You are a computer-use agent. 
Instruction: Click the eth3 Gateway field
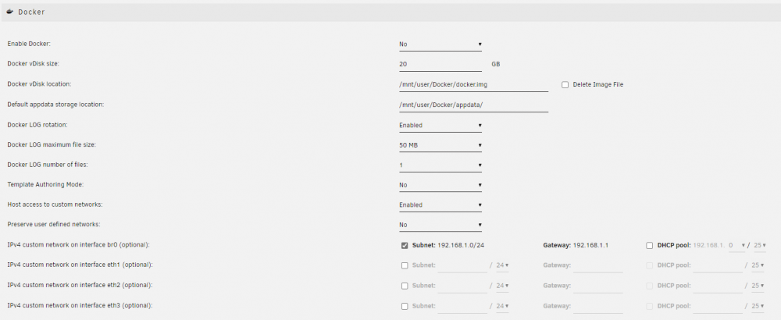(597, 306)
